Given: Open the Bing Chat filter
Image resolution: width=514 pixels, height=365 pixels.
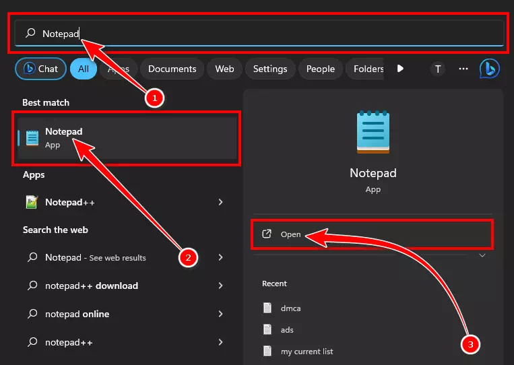Looking at the screenshot, I should [40, 69].
